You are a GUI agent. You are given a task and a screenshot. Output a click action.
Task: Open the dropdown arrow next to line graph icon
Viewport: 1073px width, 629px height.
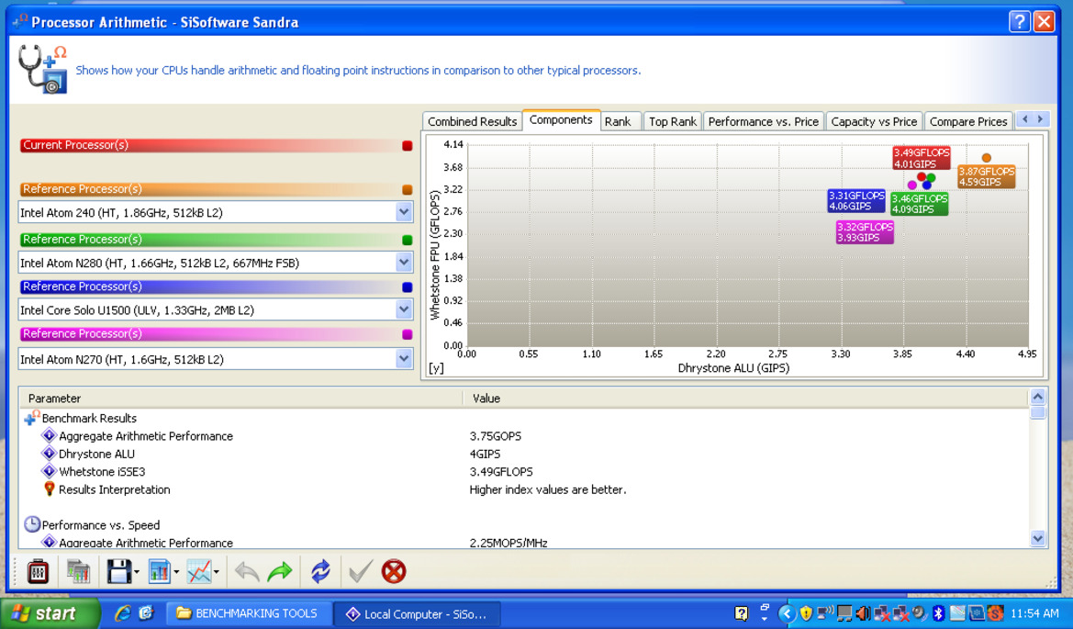click(217, 572)
